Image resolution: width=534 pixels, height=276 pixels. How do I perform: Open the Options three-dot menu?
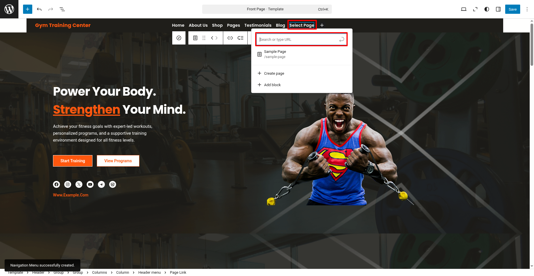[527, 9]
